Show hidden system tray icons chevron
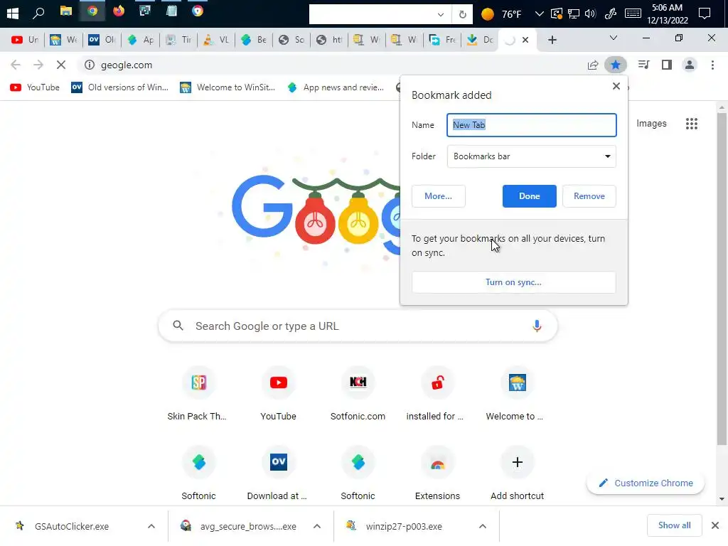This screenshot has height=546, width=728. click(539, 14)
